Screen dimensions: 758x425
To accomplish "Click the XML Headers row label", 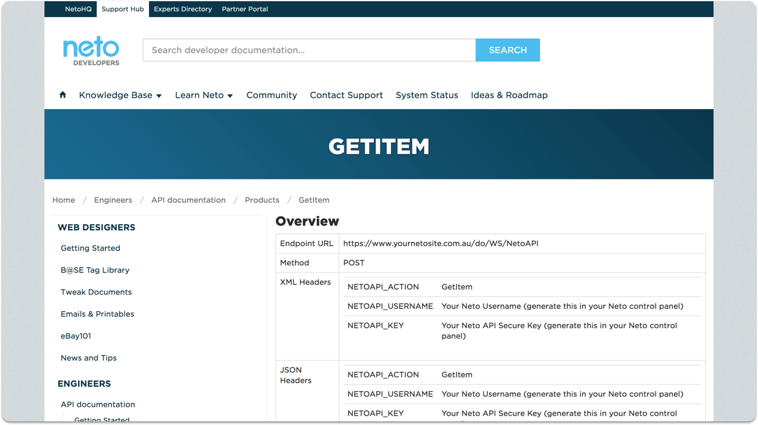I will click(x=305, y=282).
